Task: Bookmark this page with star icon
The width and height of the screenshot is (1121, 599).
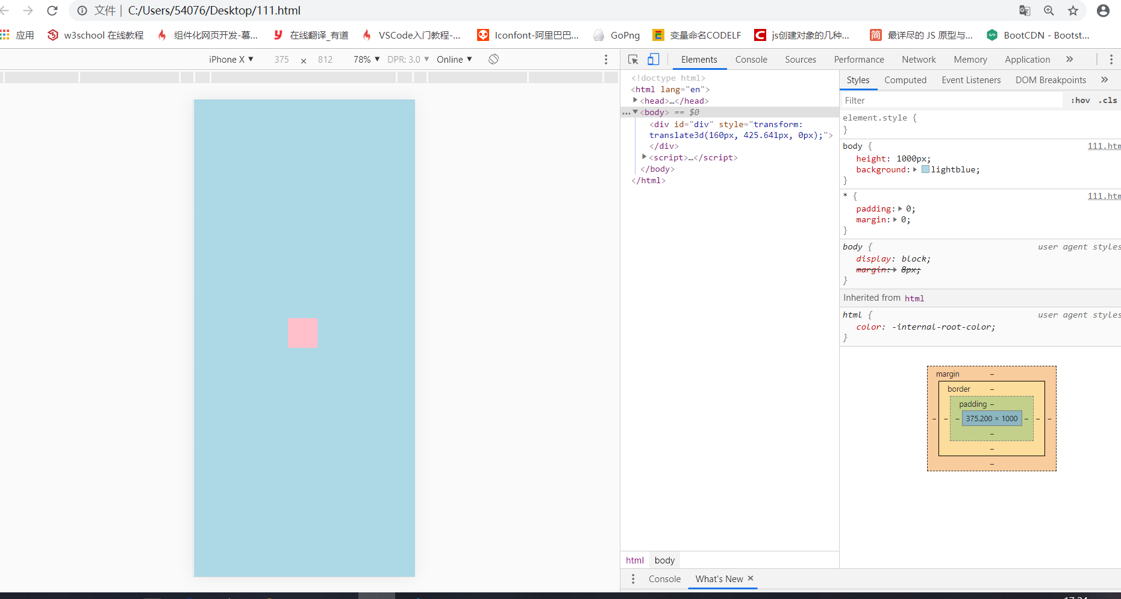Action: pyautogui.click(x=1073, y=11)
